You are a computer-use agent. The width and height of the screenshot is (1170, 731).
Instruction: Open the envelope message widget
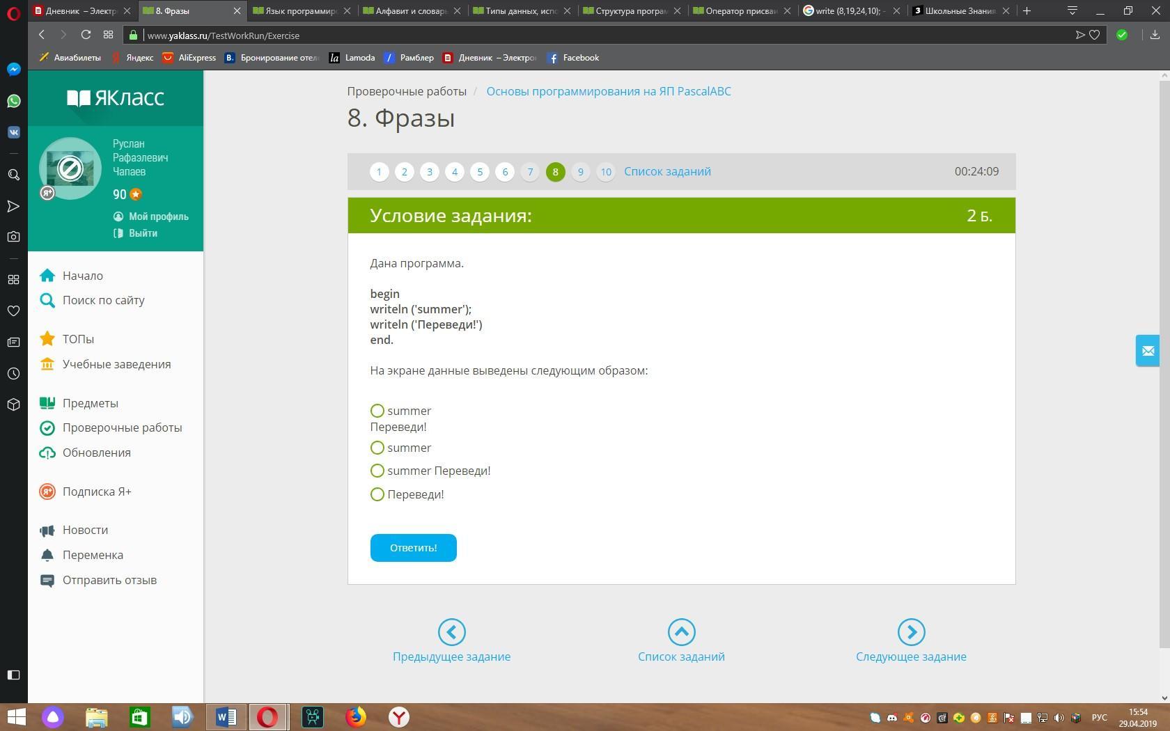[x=1148, y=351]
